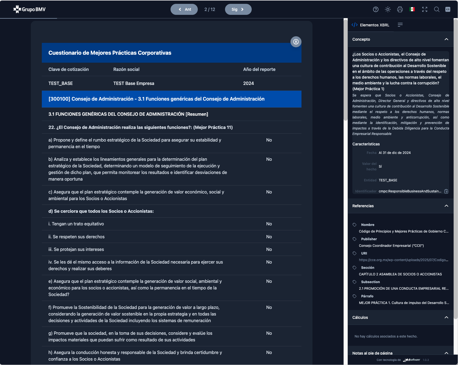Open the cce.org.mx URI reference link

pyautogui.click(x=403, y=260)
